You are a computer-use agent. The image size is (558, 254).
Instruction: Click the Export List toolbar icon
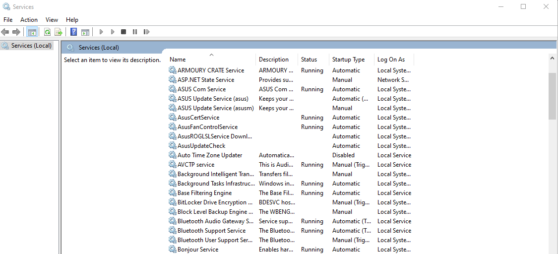pyautogui.click(x=59, y=32)
